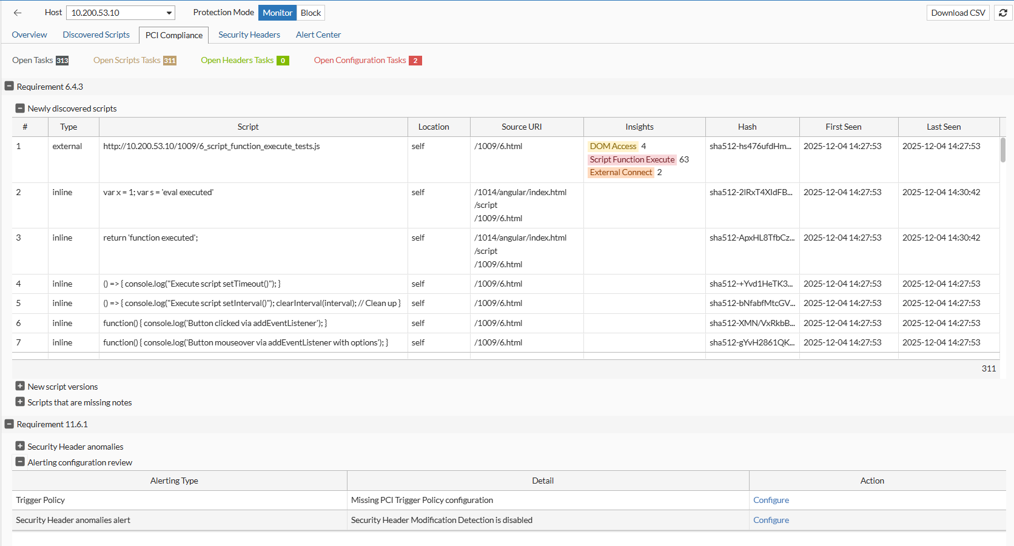
Task: Collapse the Requirement 11.6.1 section
Action: point(9,424)
